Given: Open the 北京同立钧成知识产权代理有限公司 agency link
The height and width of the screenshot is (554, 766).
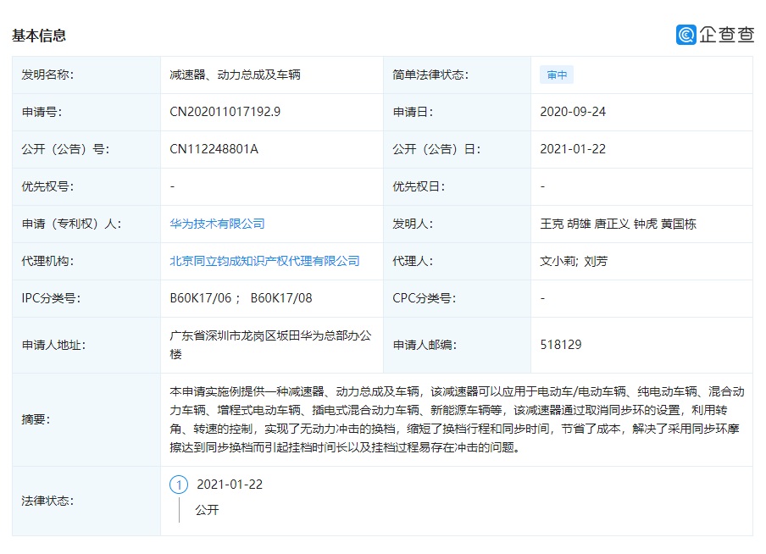Looking at the screenshot, I should 265,261.
